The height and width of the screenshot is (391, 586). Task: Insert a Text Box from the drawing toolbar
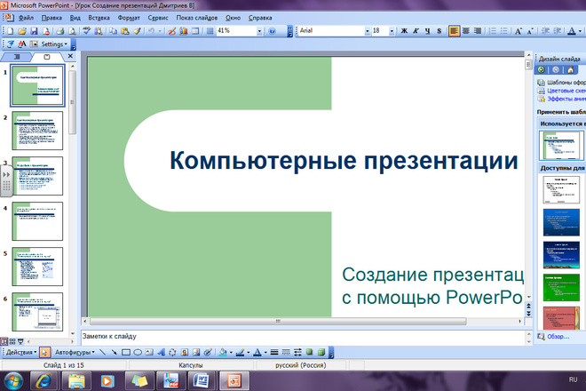click(149, 352)
